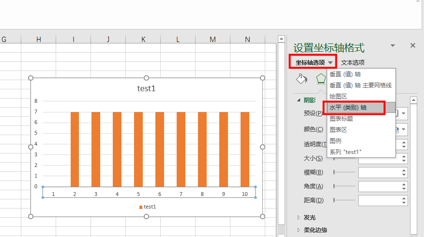This screenshot has height=237, width=424.
Task: Click the chart's bottom-right resize handle
Action: pos(262,216)
